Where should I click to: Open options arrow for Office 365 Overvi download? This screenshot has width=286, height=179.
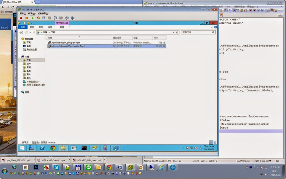point(69,160)
